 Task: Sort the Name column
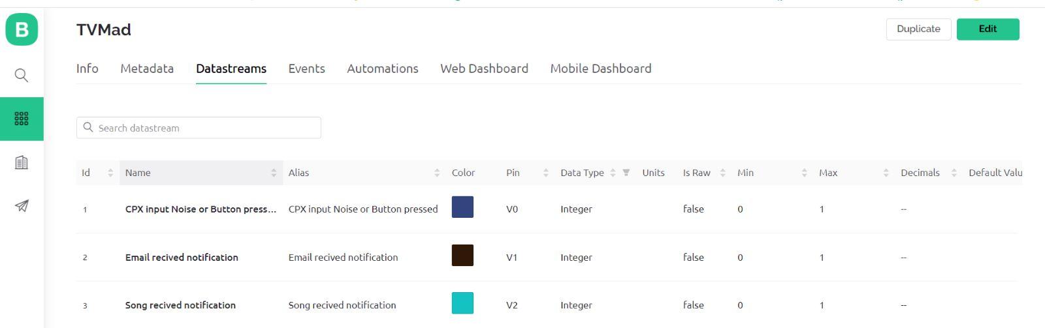click(x=274, y=173)
